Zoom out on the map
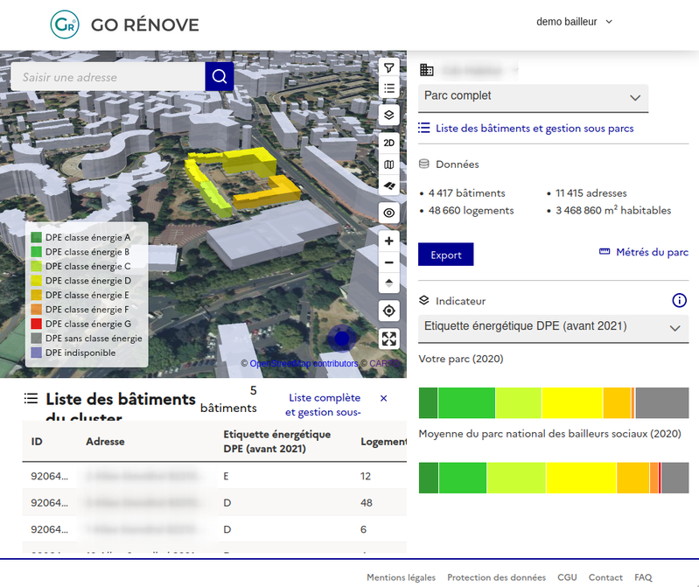This screenshot has width=699, height=587. click(x=389, y=262)
